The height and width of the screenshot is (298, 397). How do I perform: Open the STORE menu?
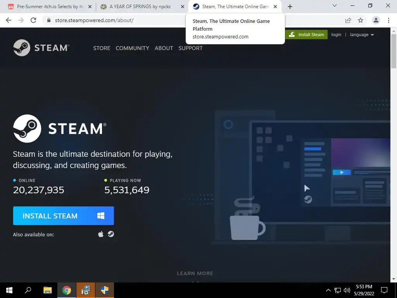pyautogui.click(x=102, y=48)
